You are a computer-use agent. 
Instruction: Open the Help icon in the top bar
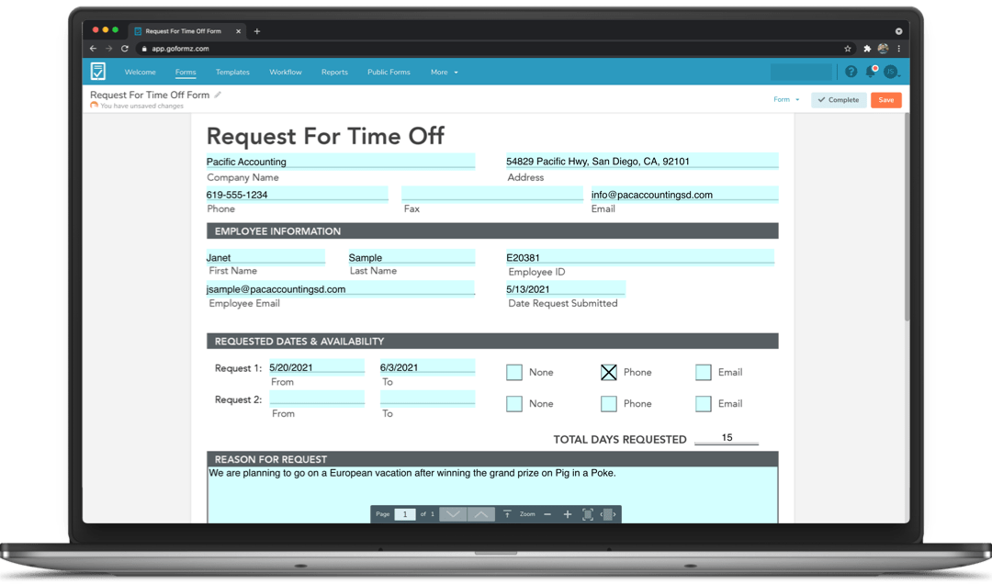851,71
